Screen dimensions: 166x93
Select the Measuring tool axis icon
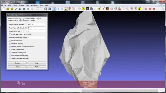pyautogui.click(x=95, y=9)
